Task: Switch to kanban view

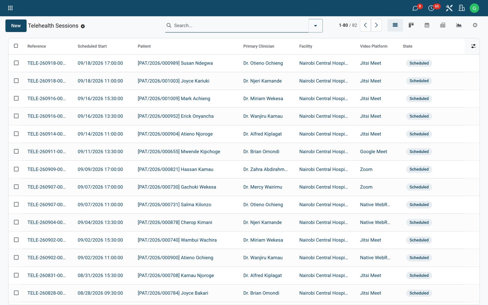Action: point(411,25)
